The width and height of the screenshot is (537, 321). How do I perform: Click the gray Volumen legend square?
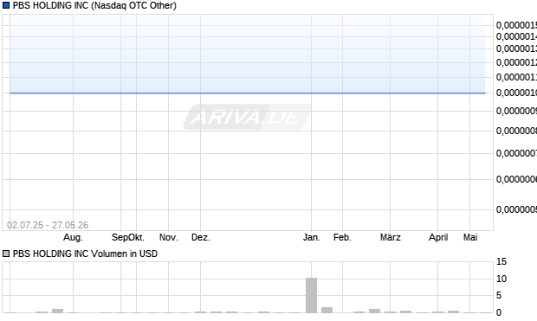6,254
